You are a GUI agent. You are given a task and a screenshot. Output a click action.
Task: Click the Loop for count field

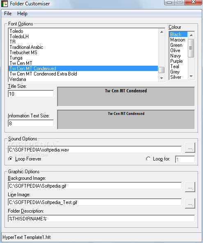185,159
